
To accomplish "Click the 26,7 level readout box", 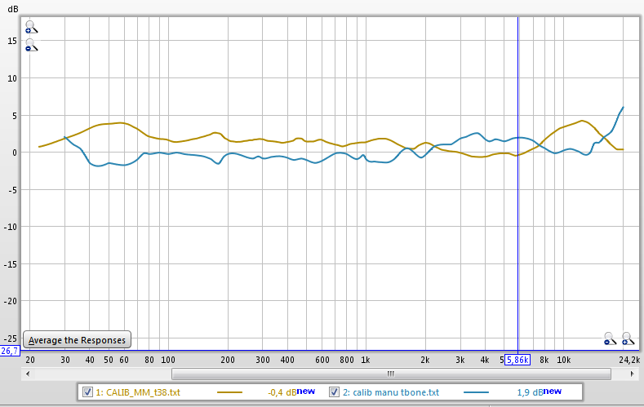I will [x=10, y=351].
